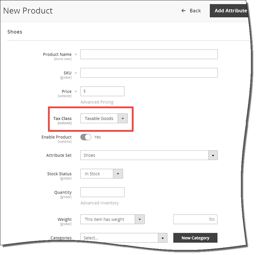Image resolution: width=256 pixels, height=255 pixels.
Task: Focus the SKU input field
Action: 149,73
